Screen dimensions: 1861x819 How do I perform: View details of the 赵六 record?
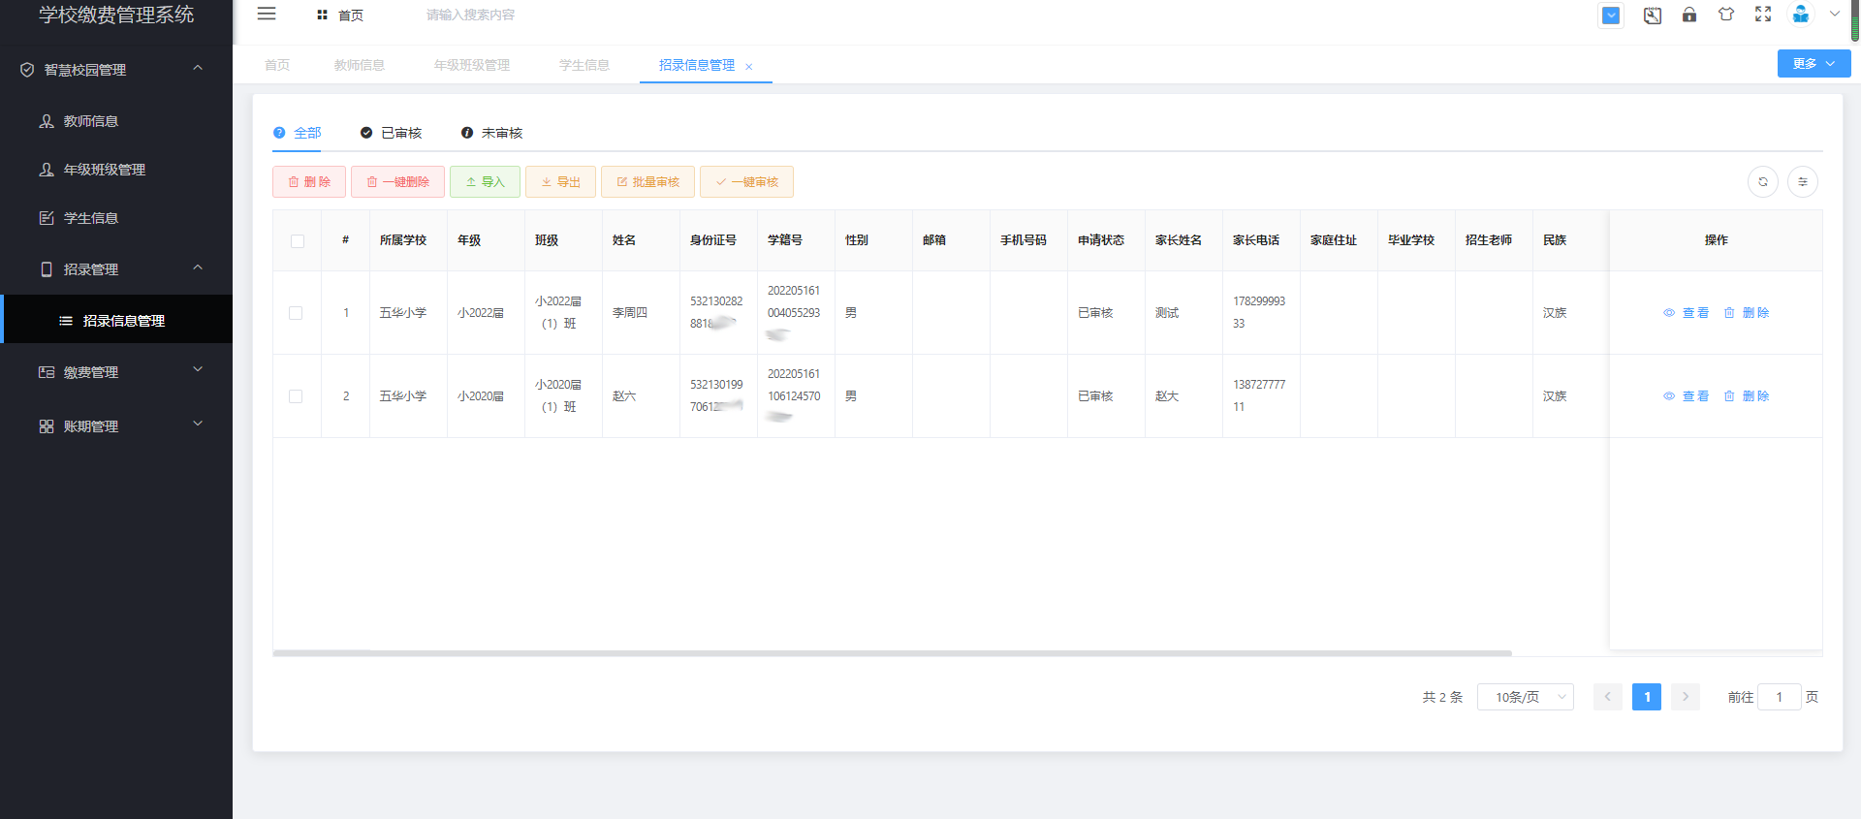pos(1687,396)
